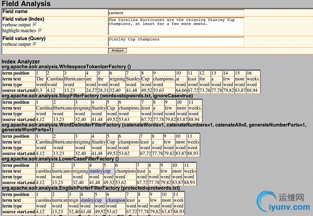Click the 'Field Analysis' page heading
This screenshot has width=313, height=216.
(x=26, y=4)
